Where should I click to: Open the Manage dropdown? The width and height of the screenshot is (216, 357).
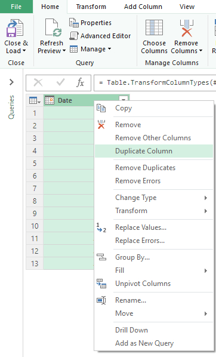tap(90, 49)
